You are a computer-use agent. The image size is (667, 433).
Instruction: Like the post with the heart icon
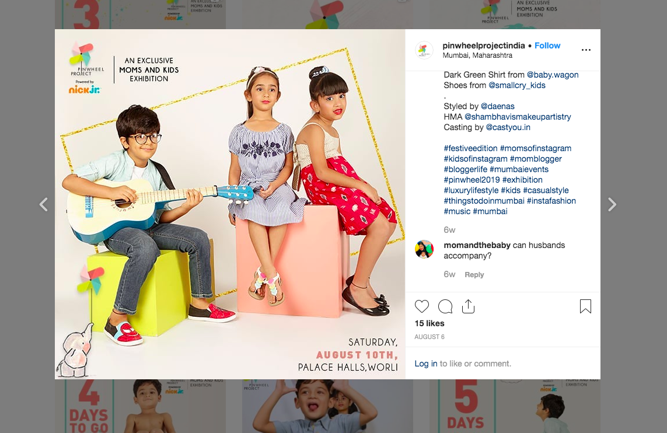pyautogui.click(x=421, y=306)
